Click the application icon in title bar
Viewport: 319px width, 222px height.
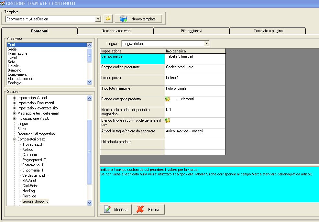click(x=3, y=4)
